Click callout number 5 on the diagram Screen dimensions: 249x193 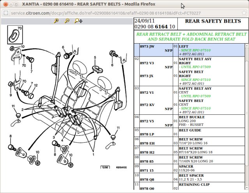pyautogui.click(x=95, y=58)
